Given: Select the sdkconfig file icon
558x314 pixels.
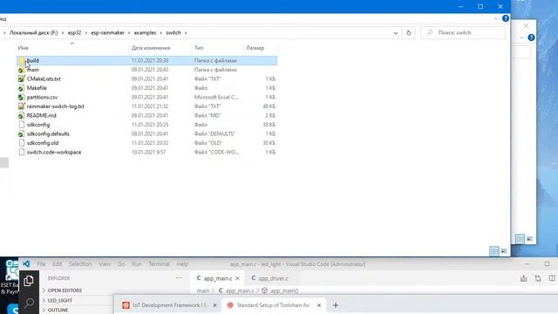Looking at the screenshot, I should (21, 125).
